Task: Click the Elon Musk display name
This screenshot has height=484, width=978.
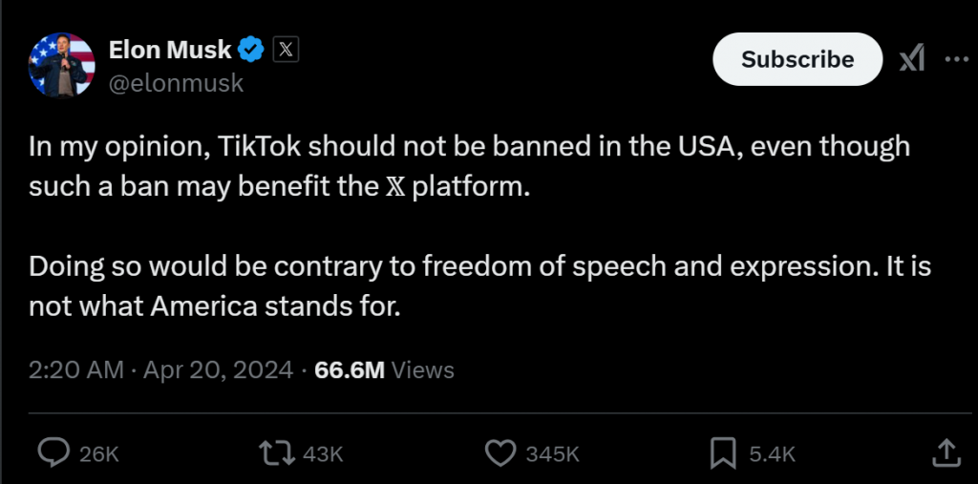Action: tap(171, 49)
